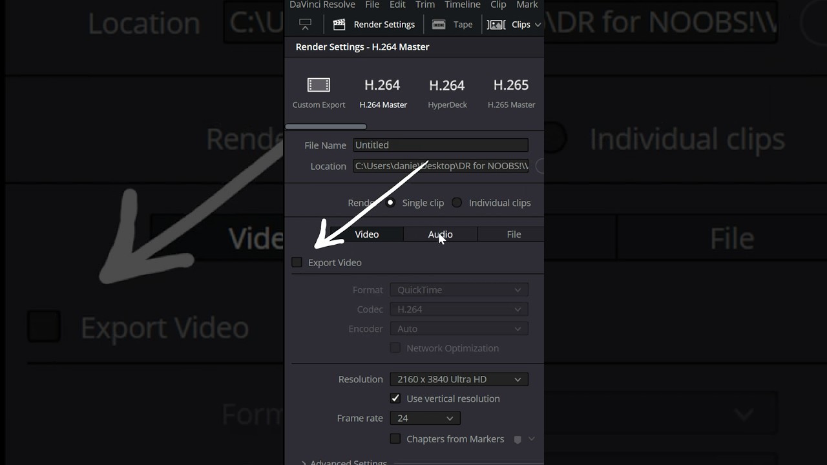Click the 'Encoder' label

[x=366, y=329]
